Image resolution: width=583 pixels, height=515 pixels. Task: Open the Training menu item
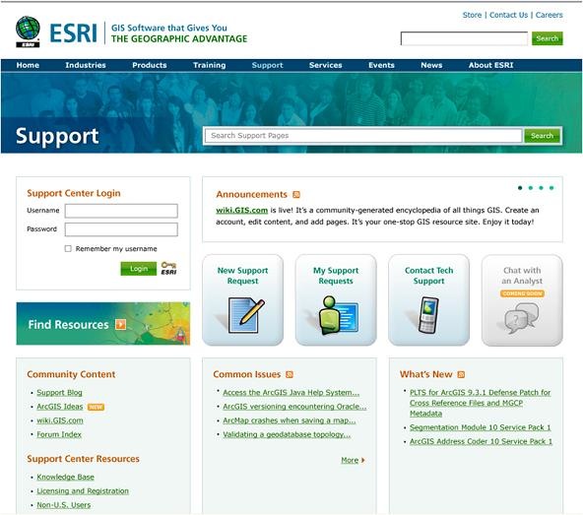click(x=210, y=65)
